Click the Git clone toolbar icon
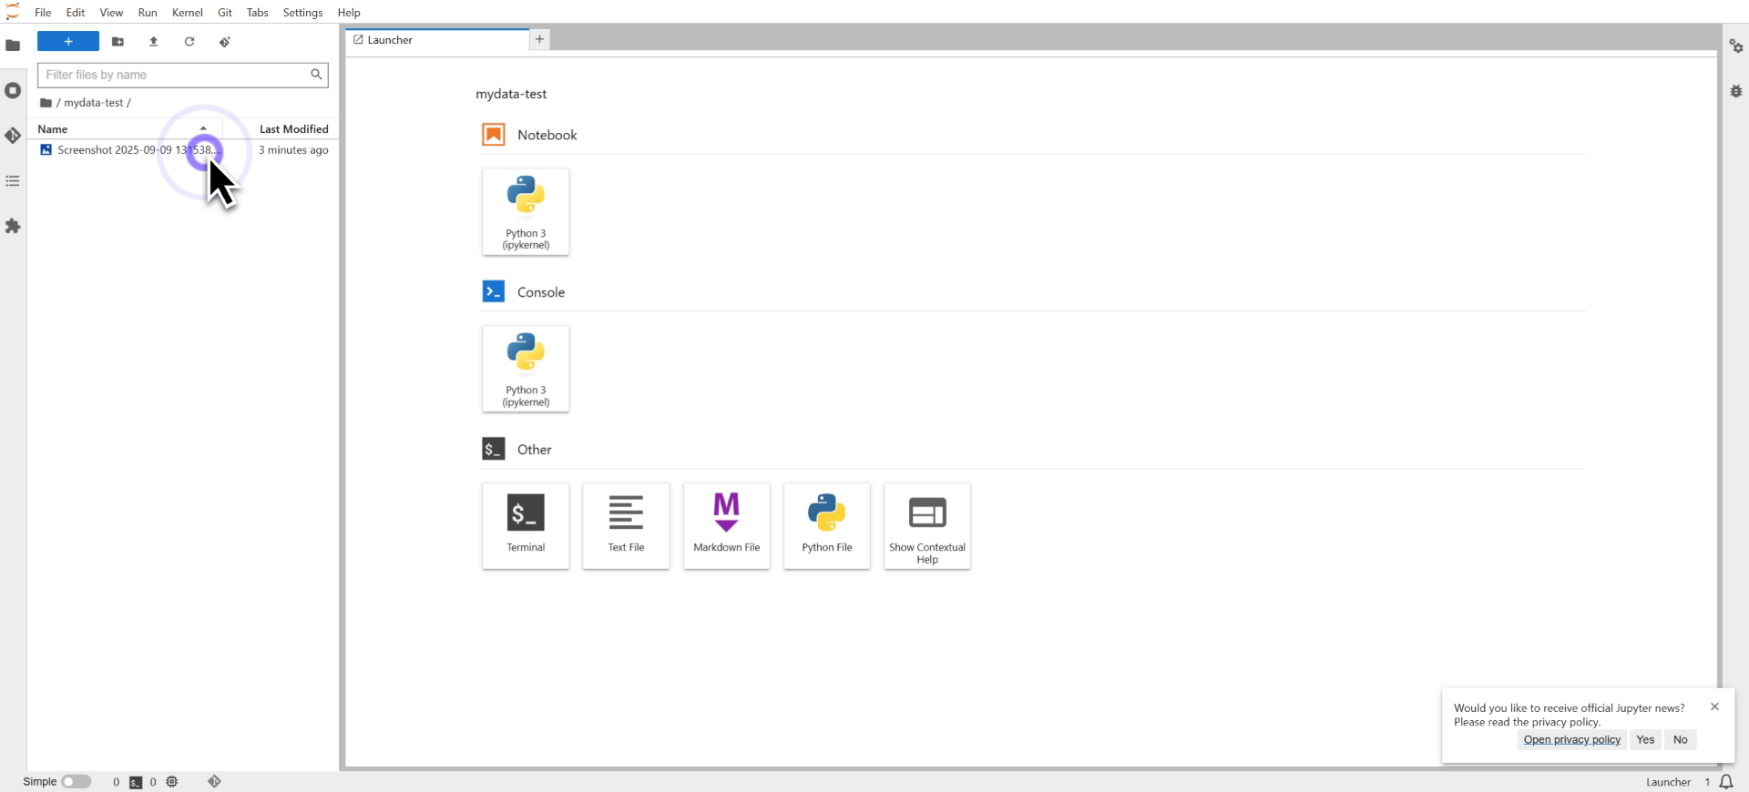Screen dimensions: 1749x792 225,42
